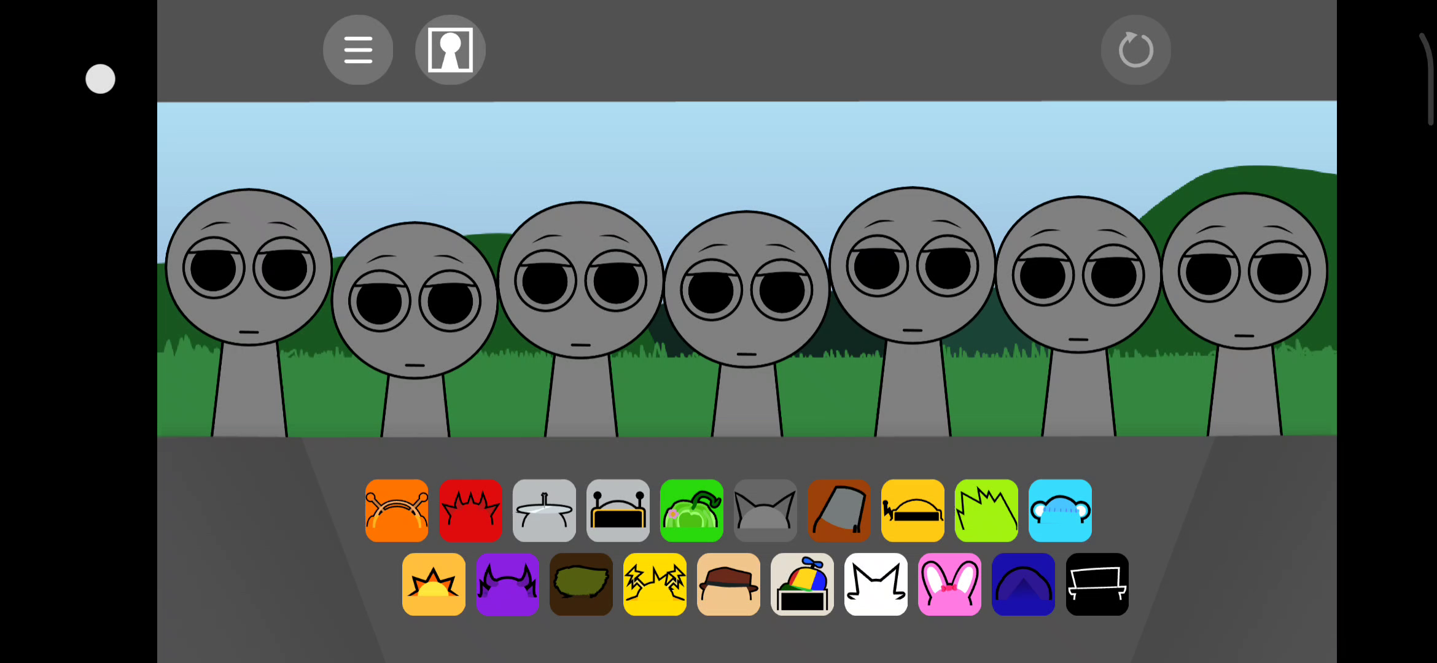Click the first gray character on left
The image size is (1437, 663).
click(249, 276)
